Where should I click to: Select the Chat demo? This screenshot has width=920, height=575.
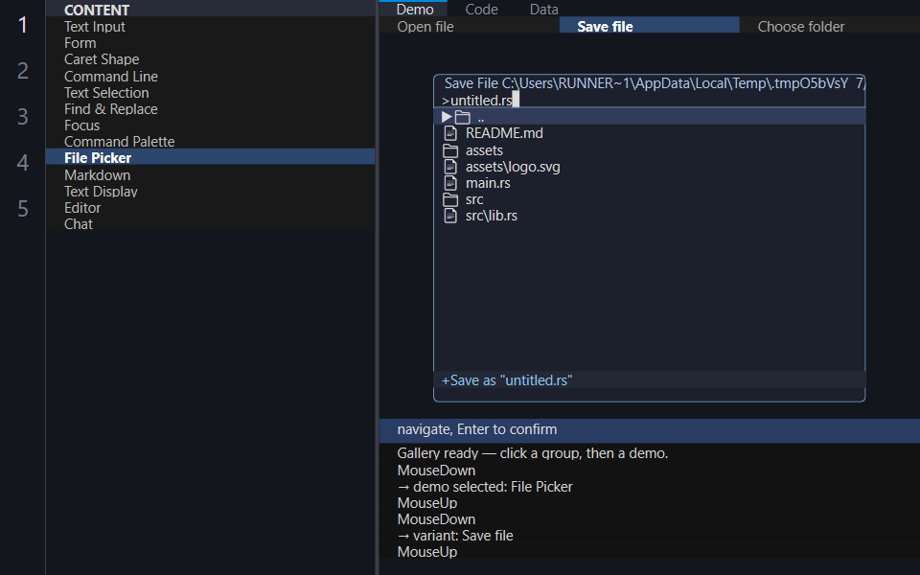[211, 224]
